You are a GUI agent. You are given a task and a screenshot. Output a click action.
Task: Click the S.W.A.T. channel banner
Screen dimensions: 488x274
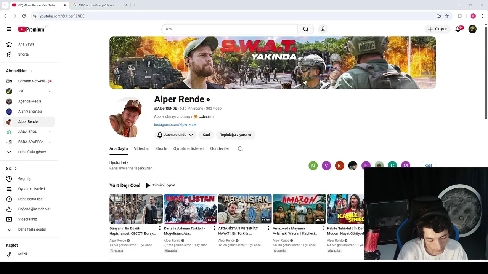[273, 62]
